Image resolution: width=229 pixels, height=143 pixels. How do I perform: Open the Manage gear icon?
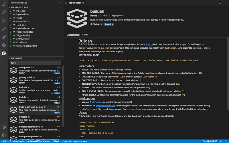pyautogui.click(x=4, y=135)
